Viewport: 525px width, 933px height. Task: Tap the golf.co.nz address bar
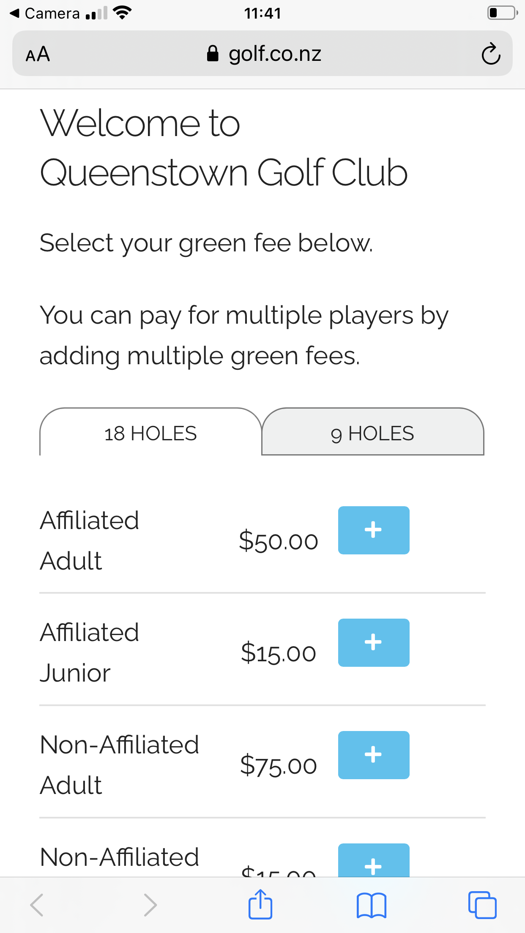(275, 54)
